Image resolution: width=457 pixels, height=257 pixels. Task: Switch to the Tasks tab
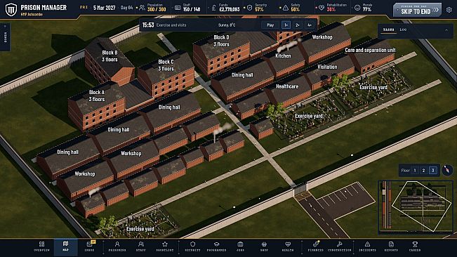click(388, 29)
